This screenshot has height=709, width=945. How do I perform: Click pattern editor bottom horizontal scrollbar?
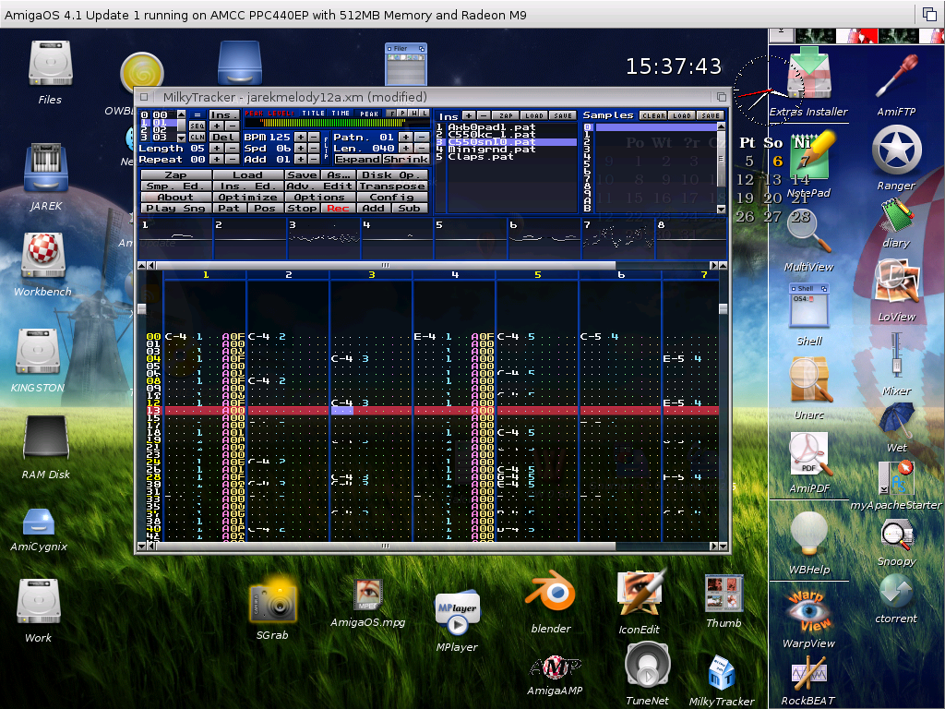pos(385,547)
